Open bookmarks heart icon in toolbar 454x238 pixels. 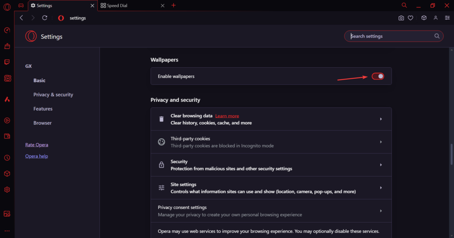[411, 18]
